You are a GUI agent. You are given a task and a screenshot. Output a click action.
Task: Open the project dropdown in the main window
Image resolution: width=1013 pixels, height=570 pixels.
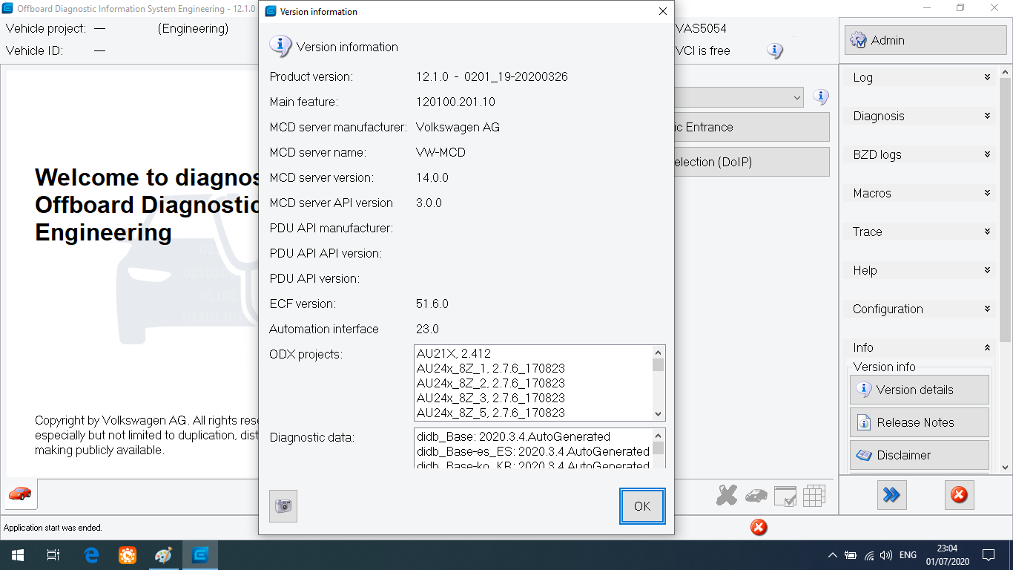tap(797, 97)
